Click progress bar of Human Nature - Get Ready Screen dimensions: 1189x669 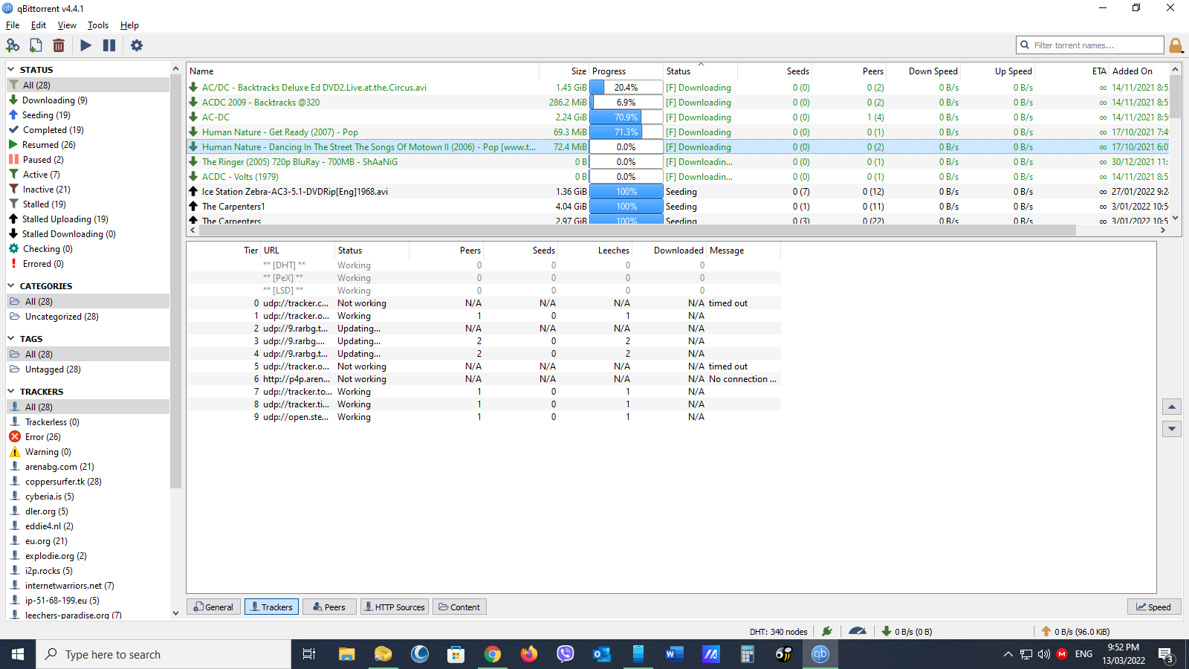(x=626, y=132)
